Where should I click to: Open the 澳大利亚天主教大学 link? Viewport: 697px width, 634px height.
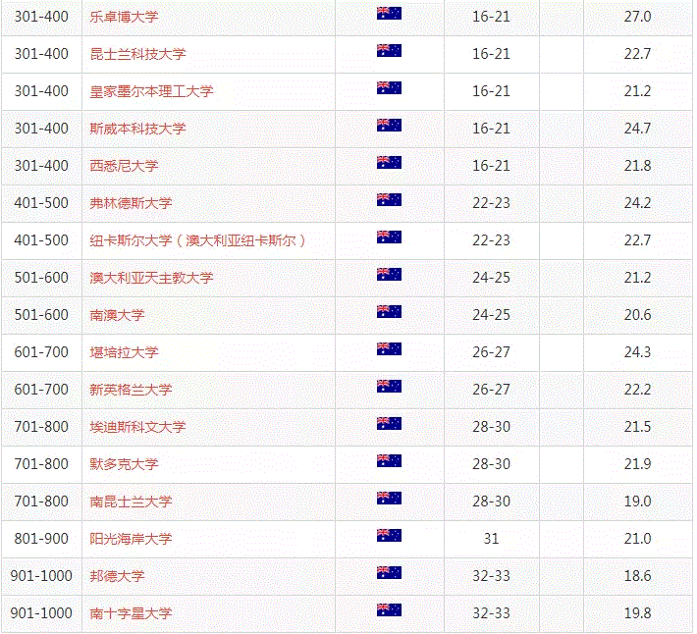151,278
